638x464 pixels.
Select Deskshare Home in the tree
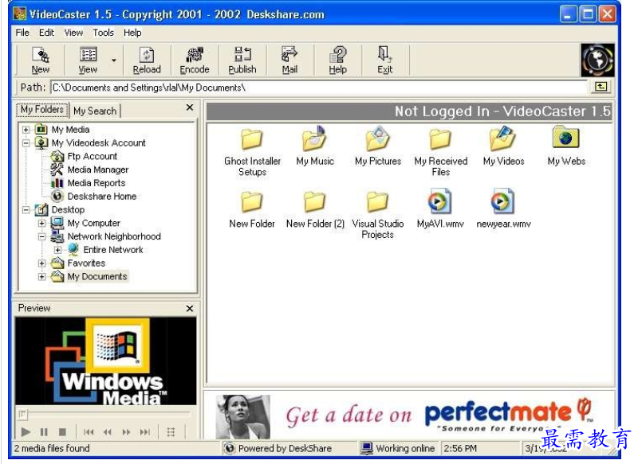tap(102, 197)
